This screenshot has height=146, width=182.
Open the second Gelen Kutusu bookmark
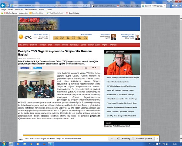pos(72,13)
